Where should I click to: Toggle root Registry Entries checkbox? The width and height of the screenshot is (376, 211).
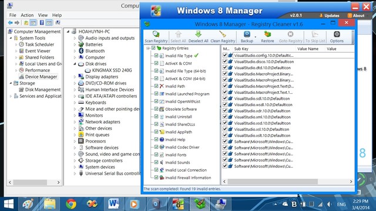point(153,48)
